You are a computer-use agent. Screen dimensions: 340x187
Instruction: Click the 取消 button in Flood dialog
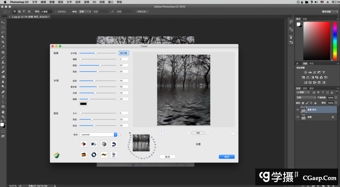pos(167,157)
